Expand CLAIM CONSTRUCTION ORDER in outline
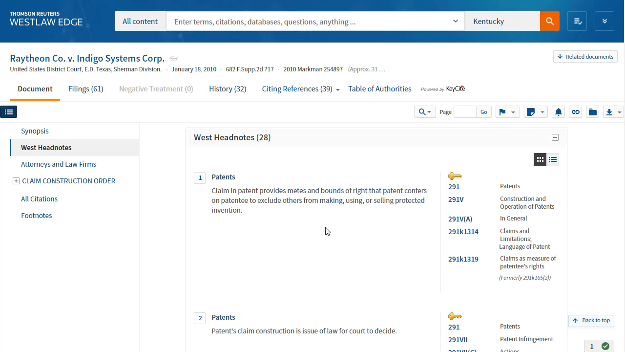Image resolution: width=625 pixels, height=352 pixels. coord(16,181)
